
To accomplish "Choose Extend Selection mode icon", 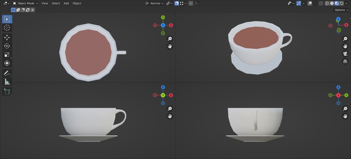I will tap(18, 10).
